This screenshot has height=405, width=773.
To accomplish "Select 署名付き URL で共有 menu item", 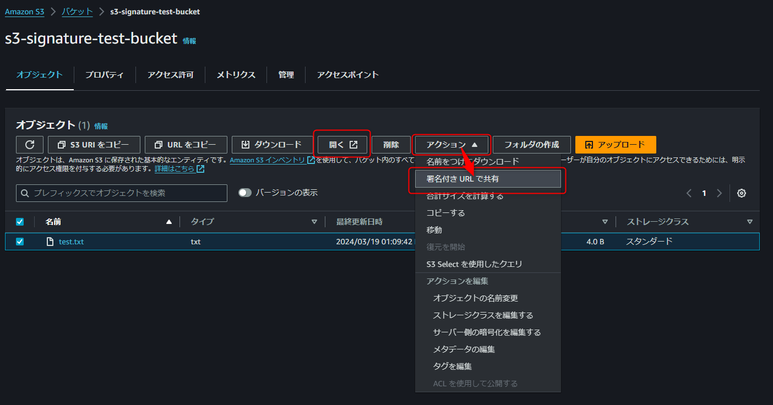I will pos(488,179).
